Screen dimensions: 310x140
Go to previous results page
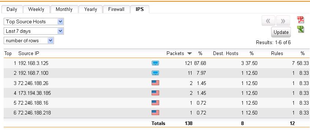point(268,21)
